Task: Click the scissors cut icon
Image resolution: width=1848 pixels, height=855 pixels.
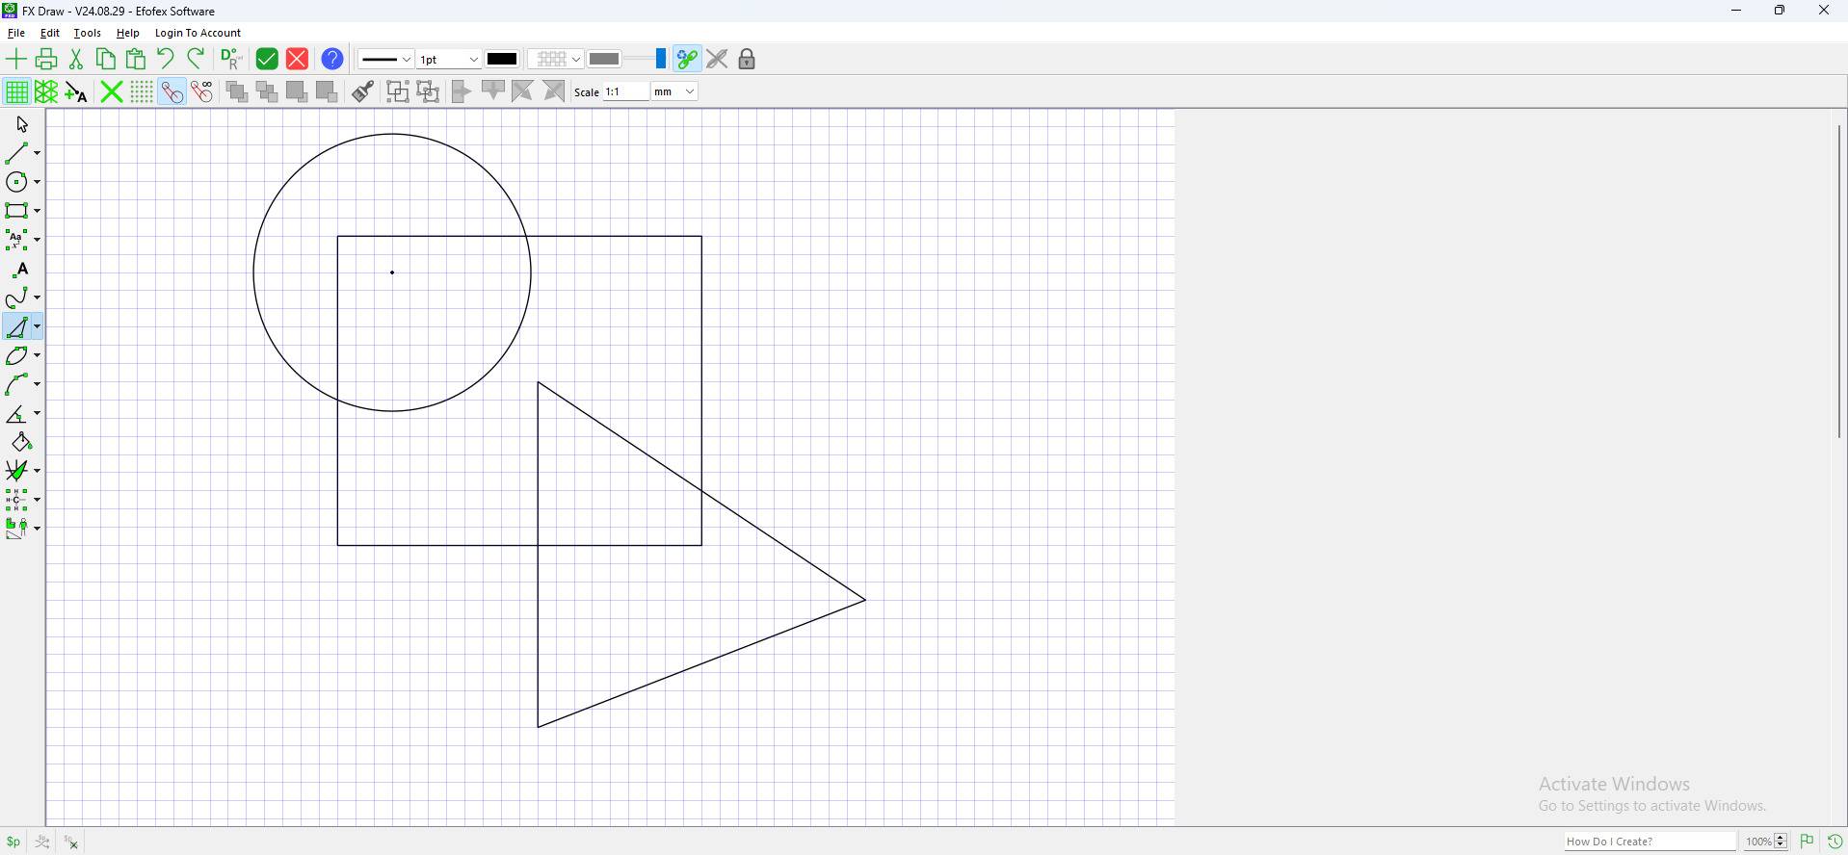Action: [76, 60]
